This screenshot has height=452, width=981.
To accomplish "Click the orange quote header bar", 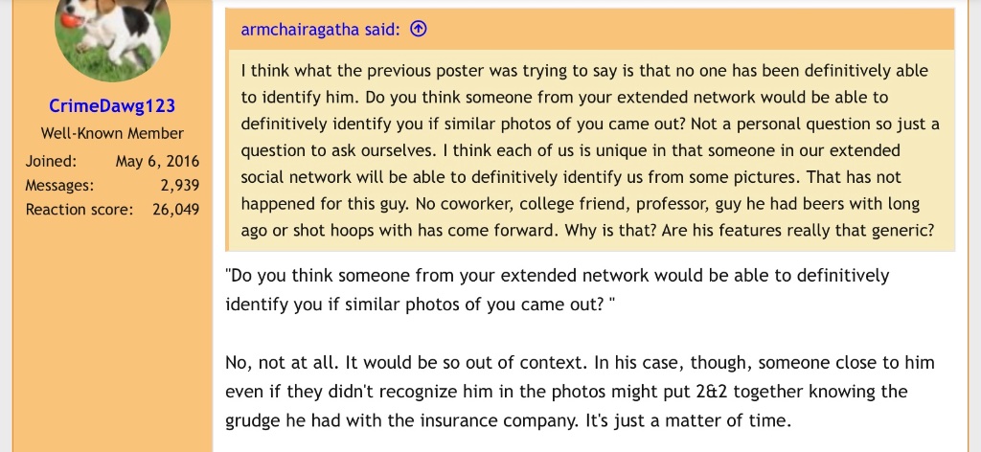I will 671,30.
